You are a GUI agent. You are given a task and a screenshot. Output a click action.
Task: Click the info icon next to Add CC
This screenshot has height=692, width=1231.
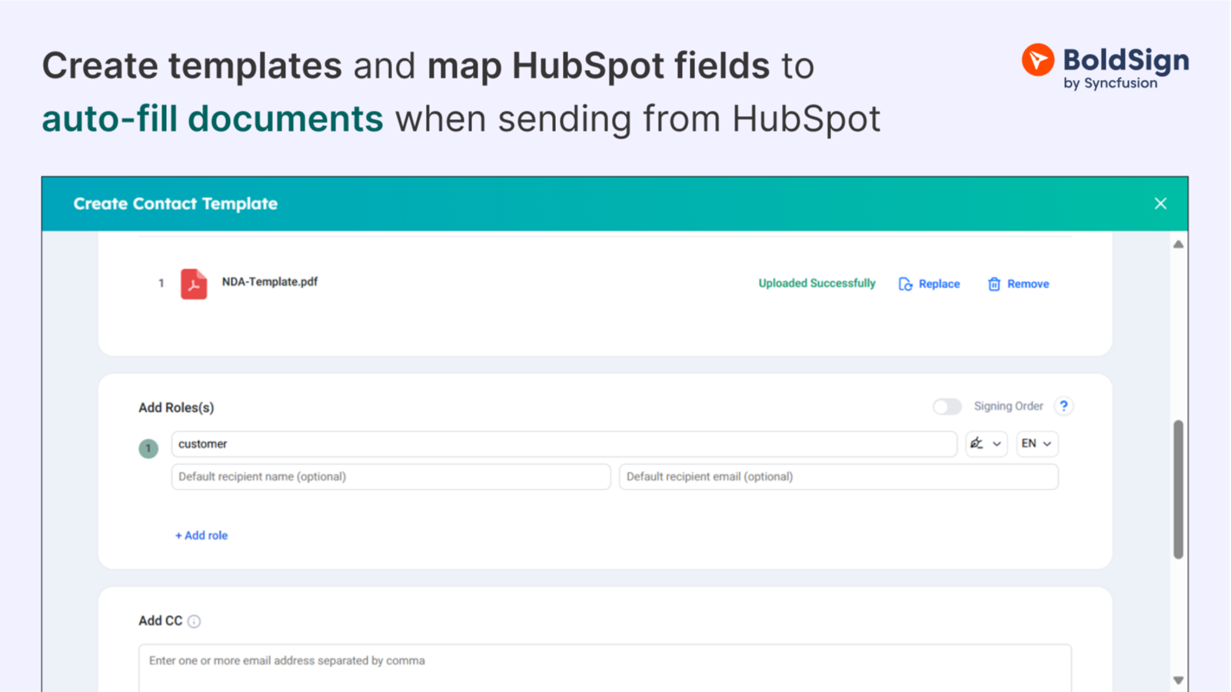pos(194,620)
